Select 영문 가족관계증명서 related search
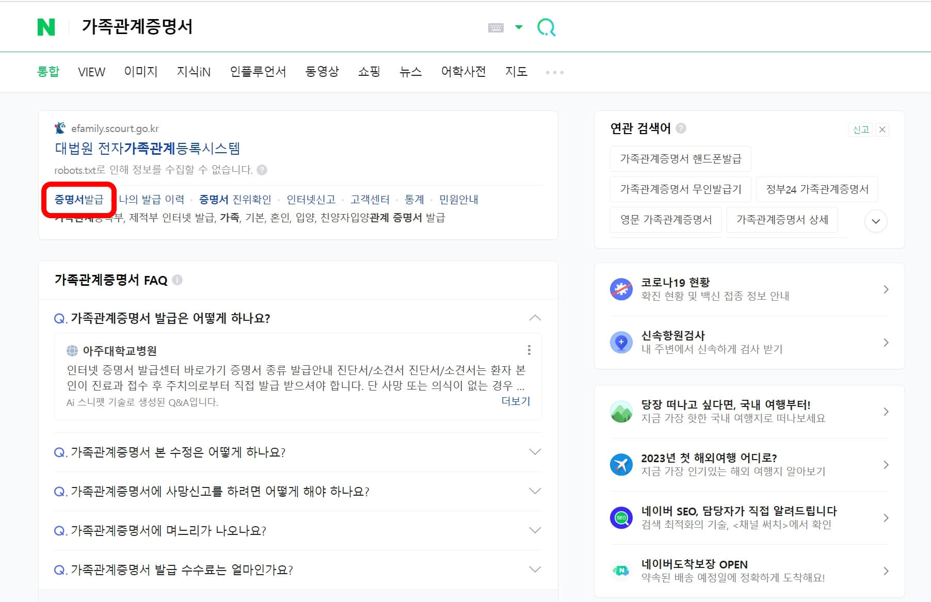 click(666, 220)
